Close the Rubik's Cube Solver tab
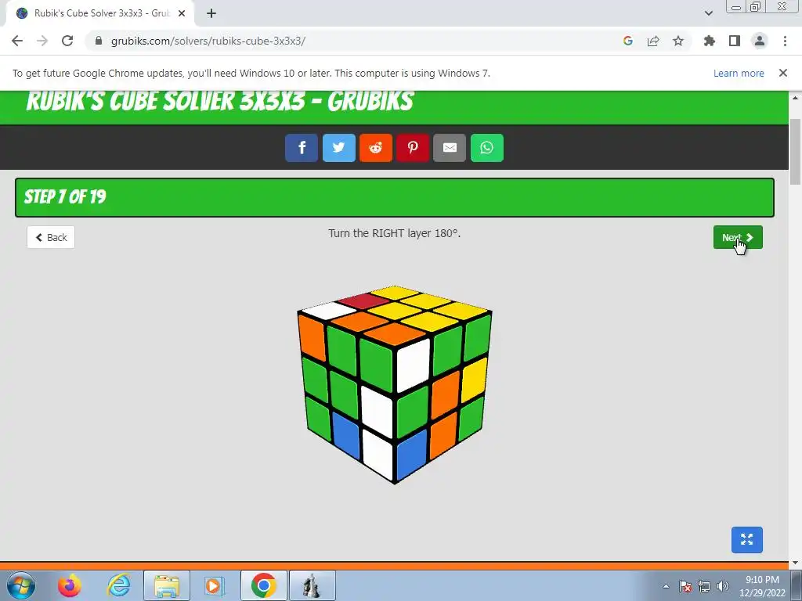 point(182,13)
